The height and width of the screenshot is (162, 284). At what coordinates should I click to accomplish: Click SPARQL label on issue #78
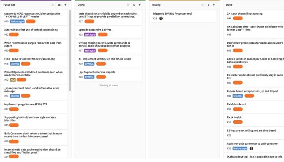tap(89, 77)
